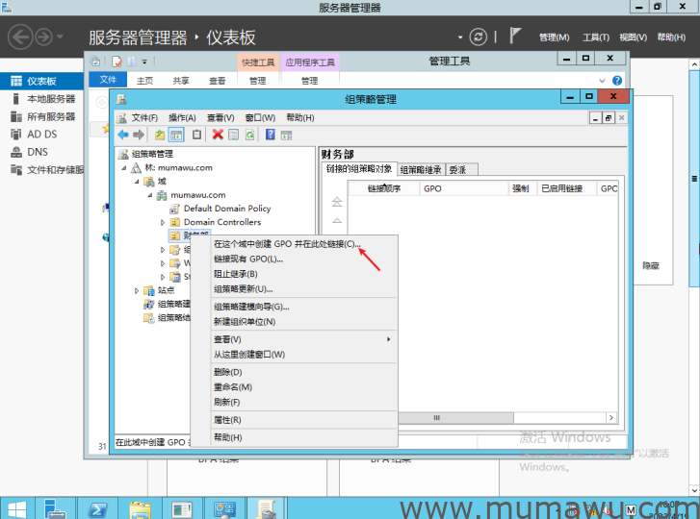Screen dimensions: 700x519
Task: Collapse the 域 node in tree
Action: click(137, 182)
